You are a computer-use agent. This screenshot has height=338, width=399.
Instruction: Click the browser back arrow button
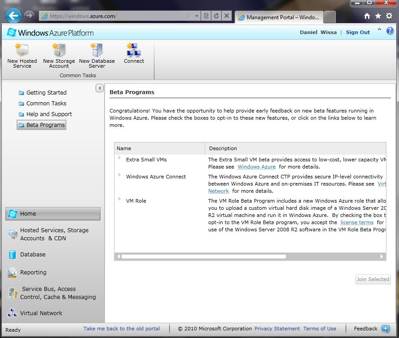13,16
